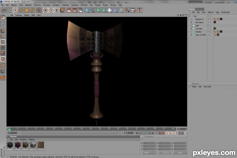Expand the Null Object node
This screenshot has width=237, height=158.
191,23
